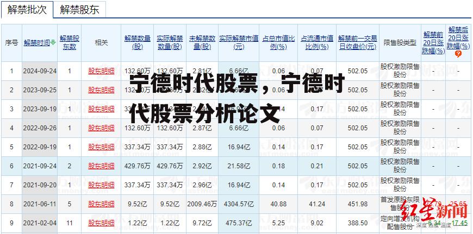Switch to the 解禁股东 tab

79,10
